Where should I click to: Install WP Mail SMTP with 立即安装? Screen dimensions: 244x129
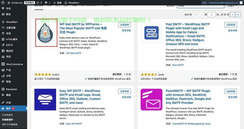[124, 25]
